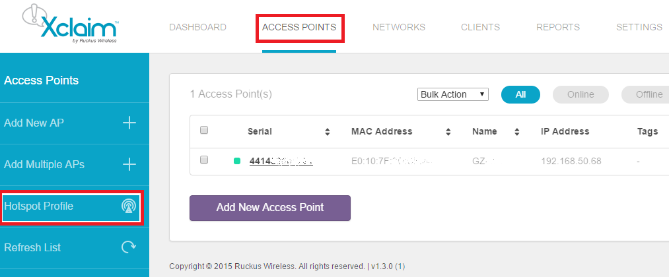Check the box for access point row

coord(204,160)
